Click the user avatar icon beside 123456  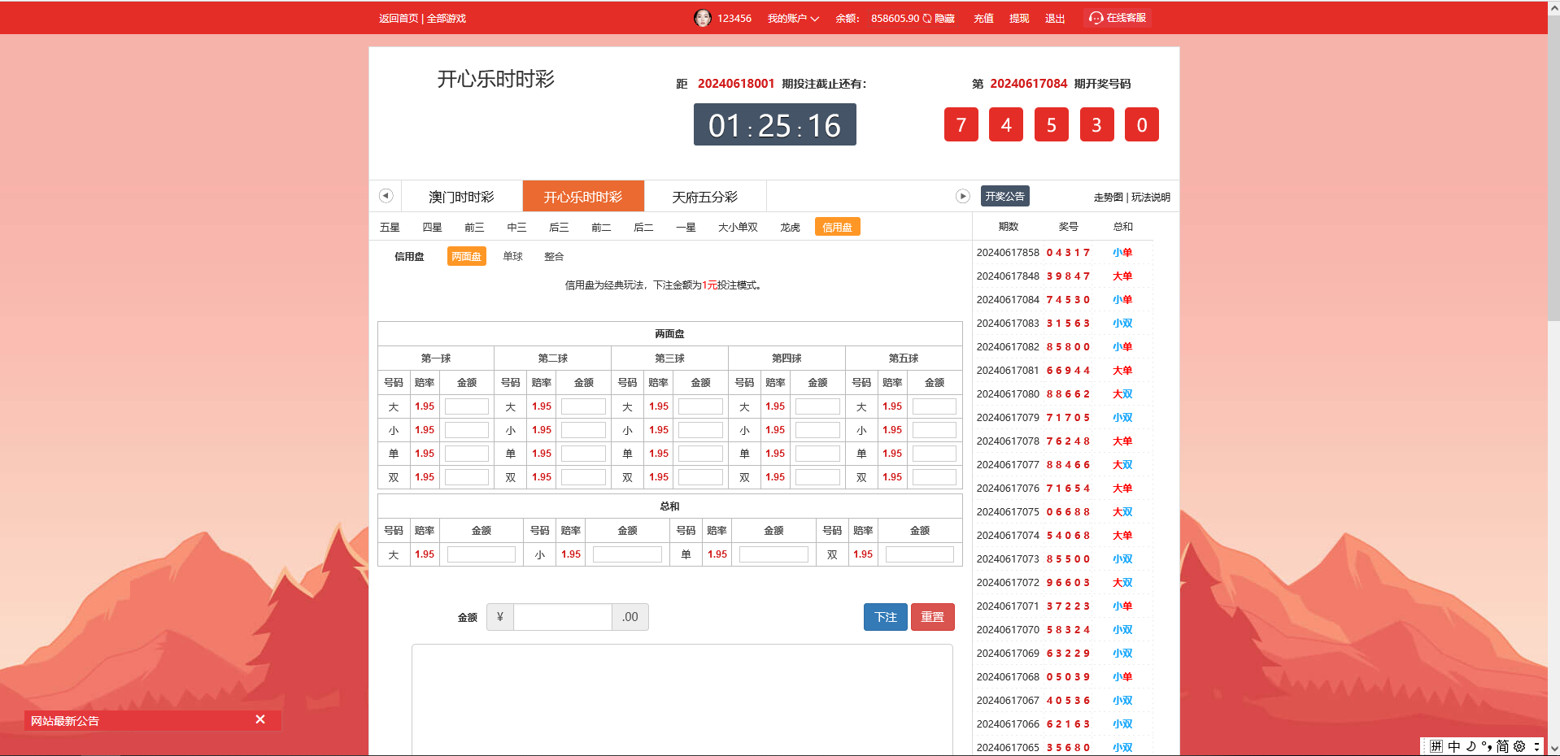coord(702,18)
